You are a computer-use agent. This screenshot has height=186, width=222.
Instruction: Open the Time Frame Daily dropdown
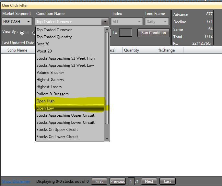coord(157,22)
